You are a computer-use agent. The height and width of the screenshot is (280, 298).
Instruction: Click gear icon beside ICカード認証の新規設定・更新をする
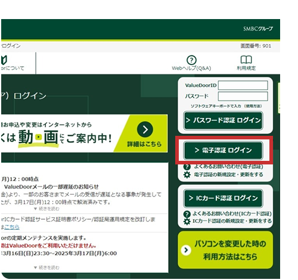point(187,221)
